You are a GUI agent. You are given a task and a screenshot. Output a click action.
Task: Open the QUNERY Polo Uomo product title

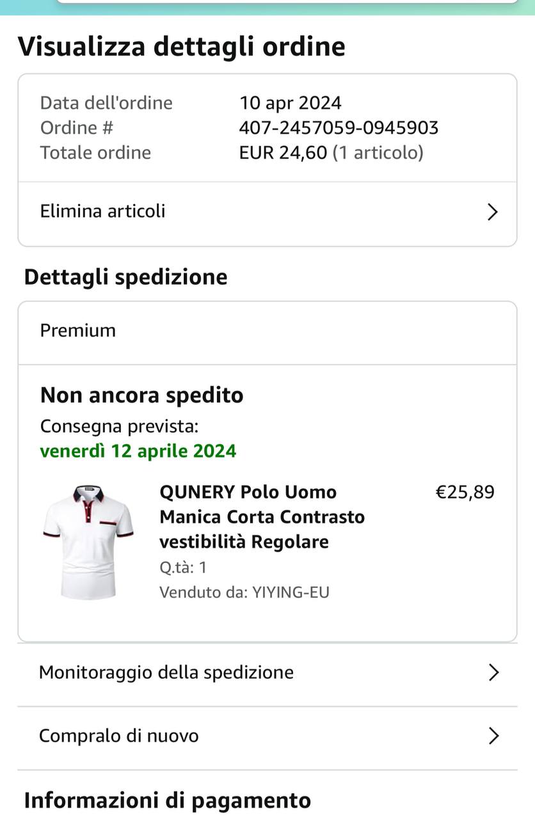(262, 516)
